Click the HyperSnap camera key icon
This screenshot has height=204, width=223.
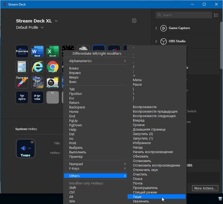(x=53, y=82)
